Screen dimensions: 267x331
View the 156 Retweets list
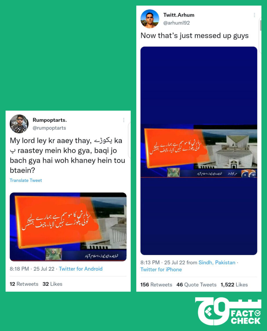coord(156,285)
